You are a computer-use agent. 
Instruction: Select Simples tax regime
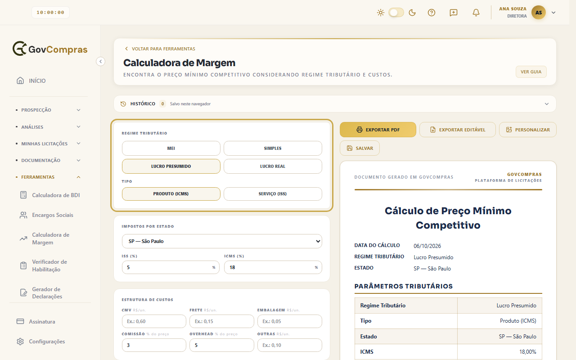point(273,148)
